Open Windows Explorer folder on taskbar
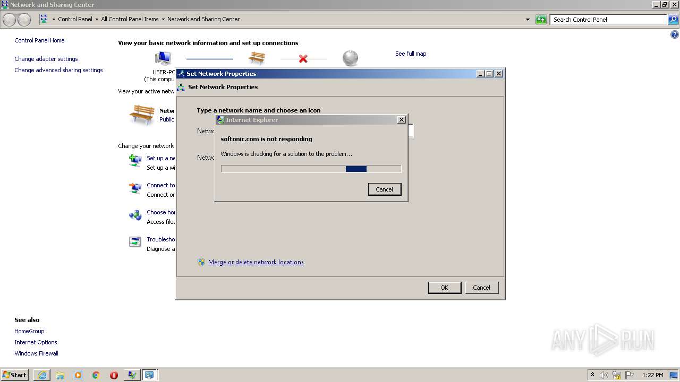680x382 pixels. click(x=60, y=375)
